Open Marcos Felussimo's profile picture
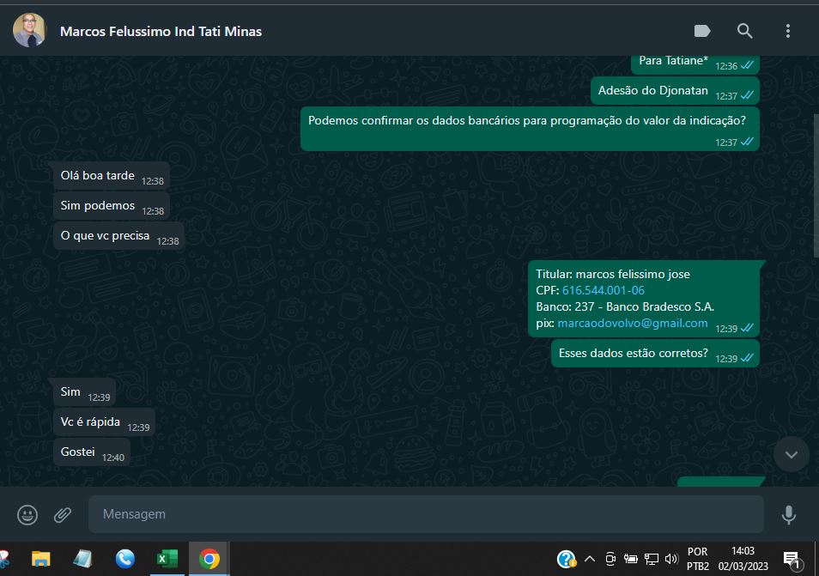This screenshot has height=576, width=819. tap(29, 31)
